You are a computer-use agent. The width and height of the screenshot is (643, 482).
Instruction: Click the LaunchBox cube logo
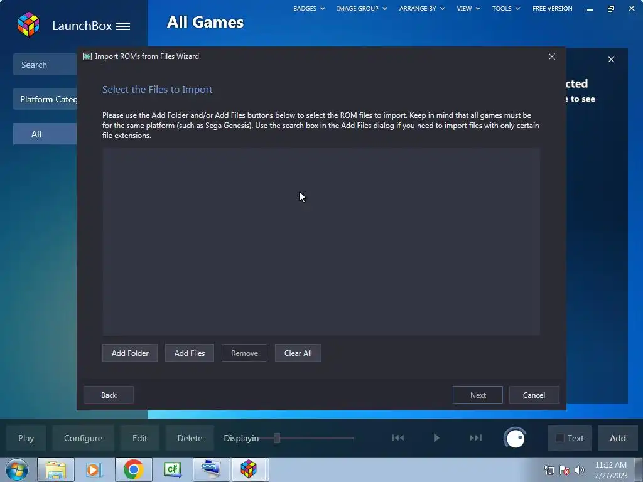[x=28, y=24]
